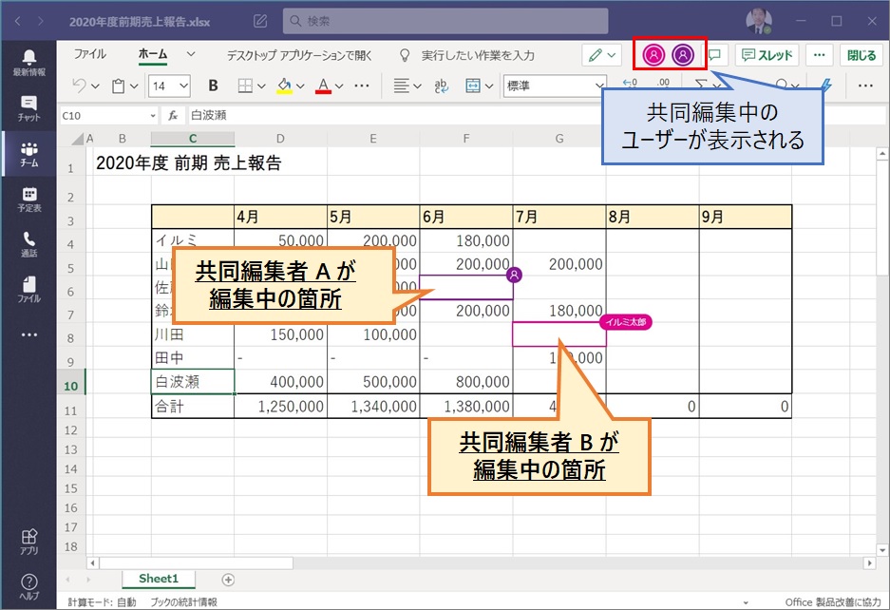
Task: Toggle merge cells button
Action: (x=474, y=86)
